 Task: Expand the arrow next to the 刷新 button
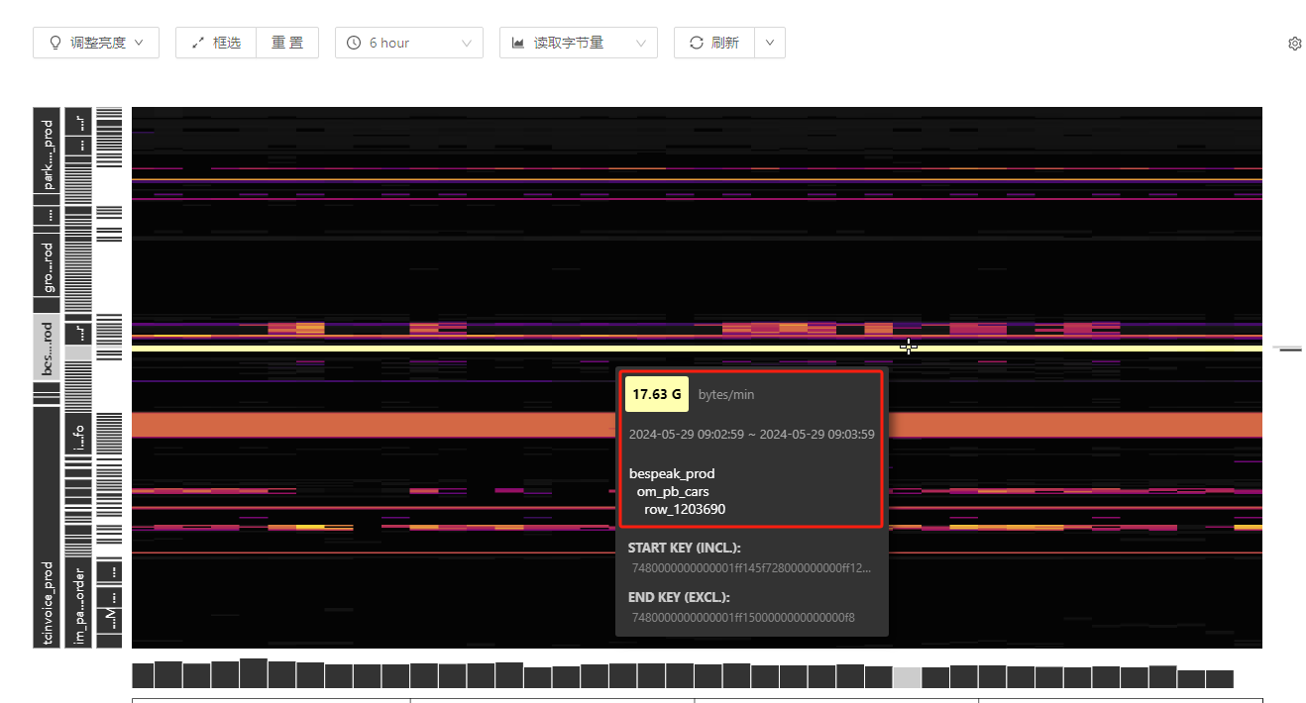click(x=770, y=43)
